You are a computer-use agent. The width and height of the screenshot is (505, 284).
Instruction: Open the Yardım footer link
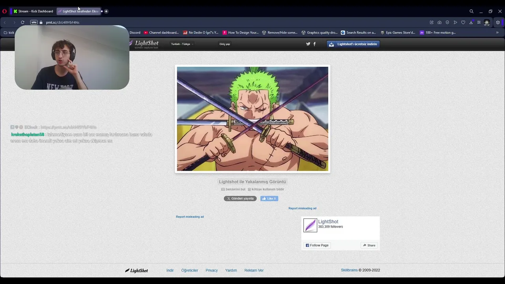(231, 270)
